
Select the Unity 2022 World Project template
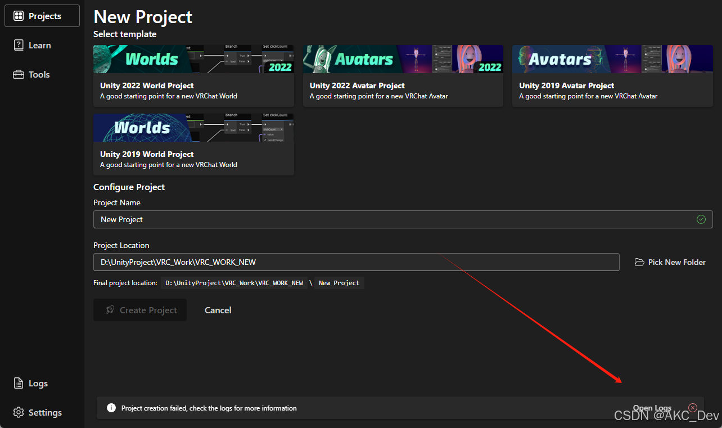tap(193, 75)
